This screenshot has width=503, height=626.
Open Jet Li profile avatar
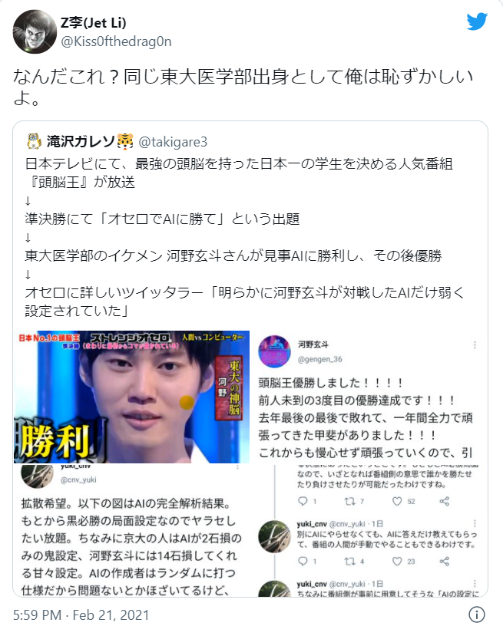[x=35, y=32]
